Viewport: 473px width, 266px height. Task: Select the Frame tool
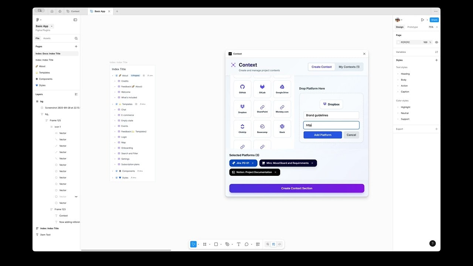[205, 244]
